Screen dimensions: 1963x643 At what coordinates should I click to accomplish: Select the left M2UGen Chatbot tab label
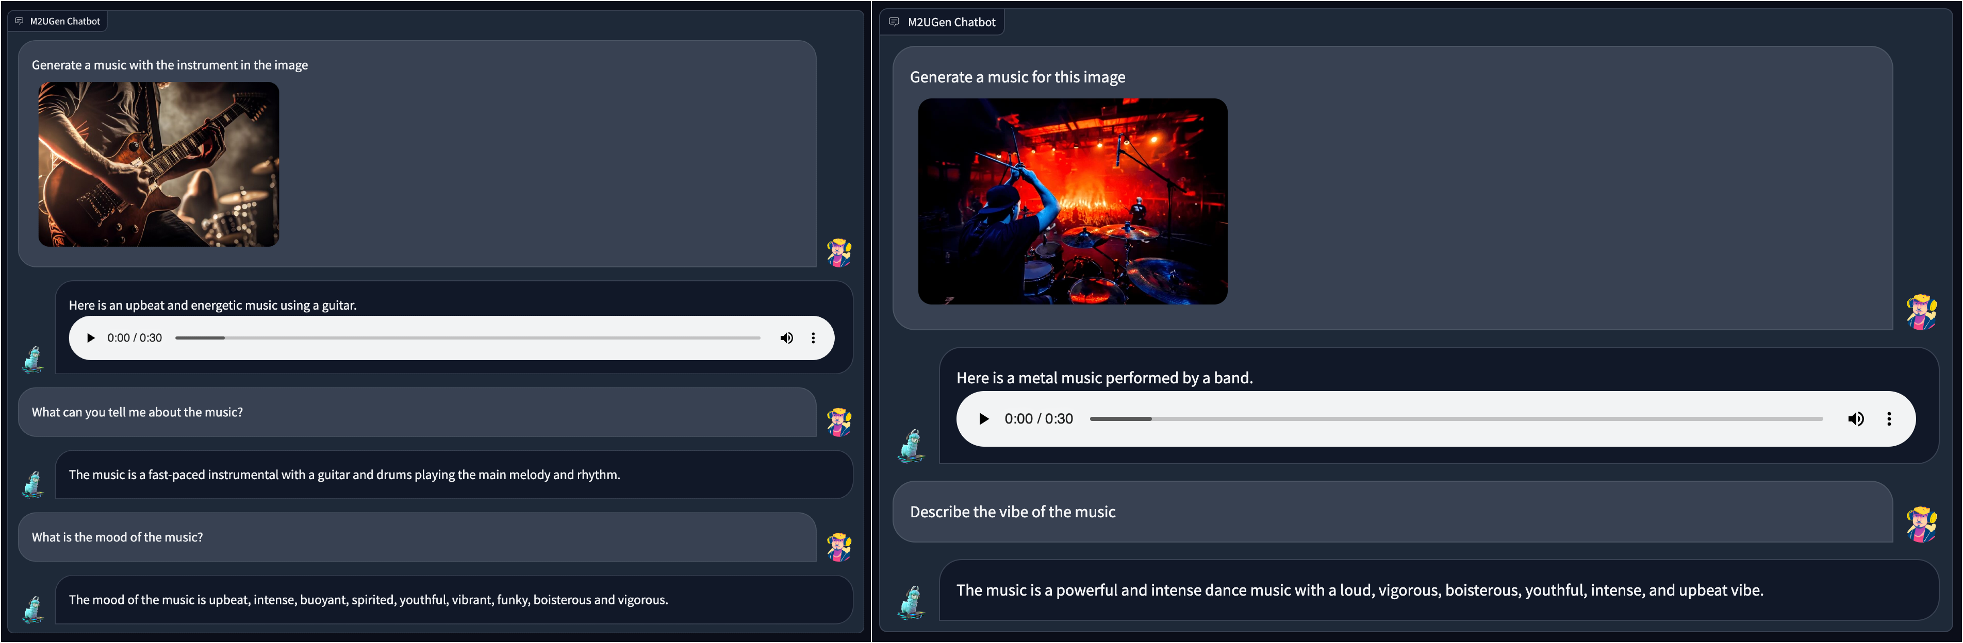(65, 21)
